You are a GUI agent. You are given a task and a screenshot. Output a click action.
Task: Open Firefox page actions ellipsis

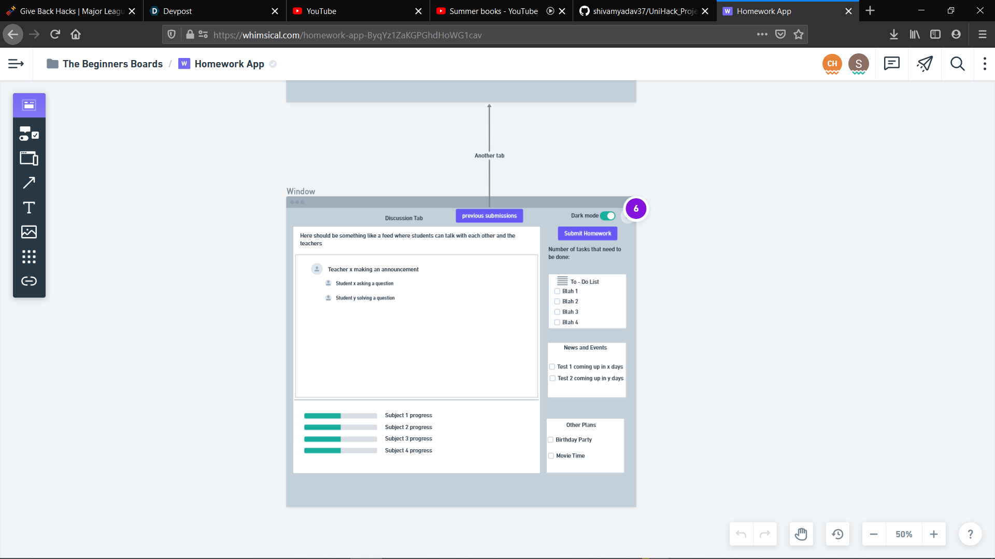tap(762, 34)
